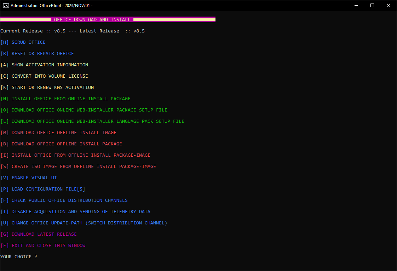
Task: Select [O] web-installer package setup file line
Action: (x=84, y=110)
